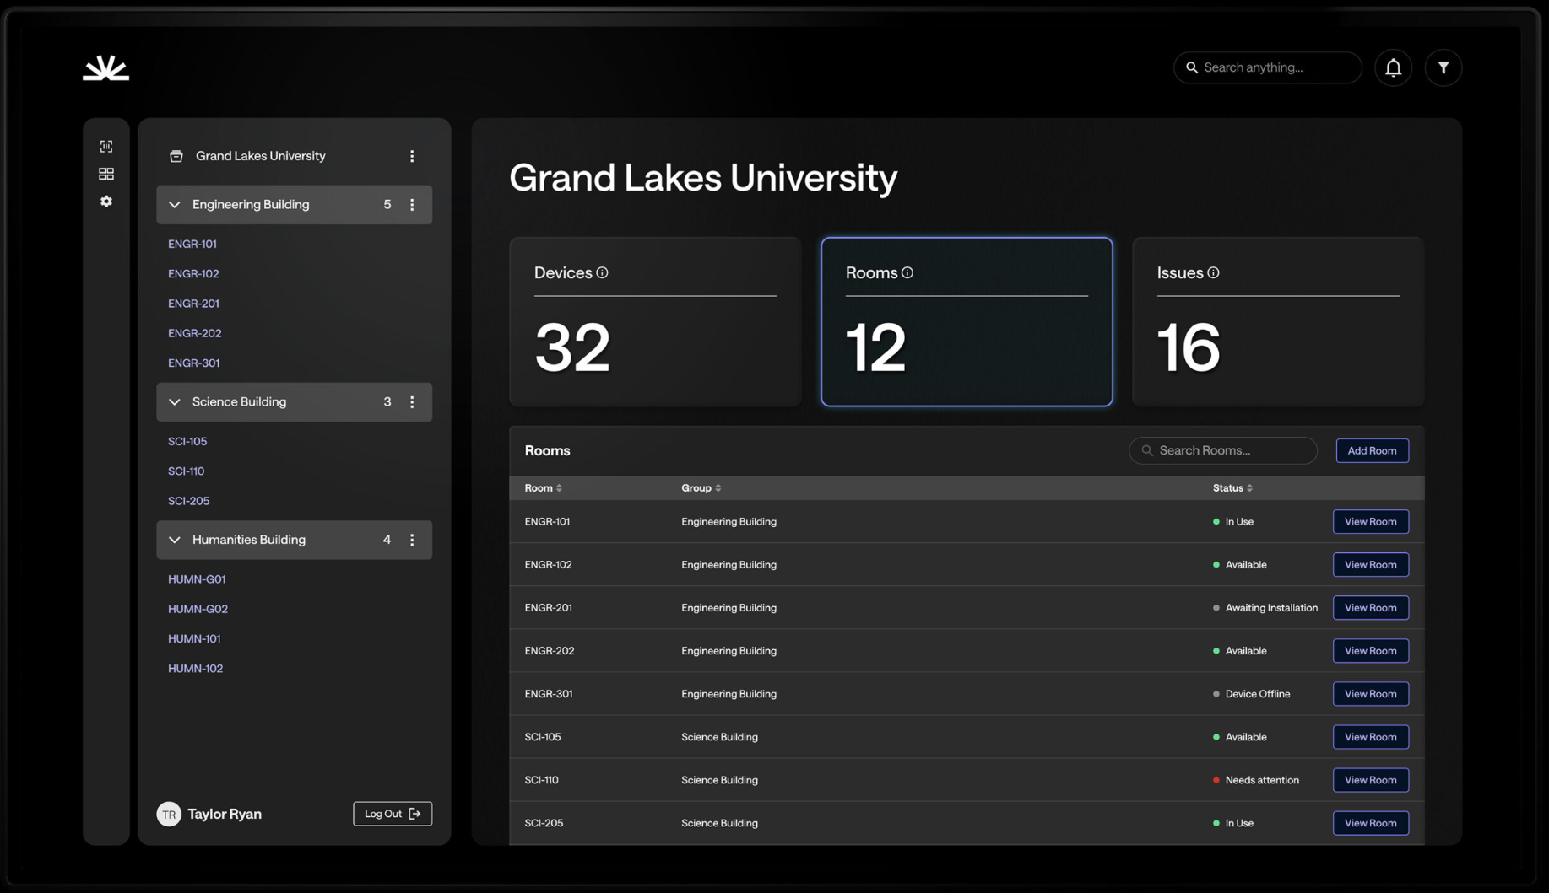Click the Engineering Building count badge 5

(387, 205)
